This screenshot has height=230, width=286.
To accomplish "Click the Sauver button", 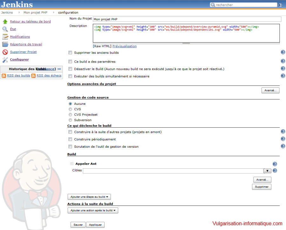I will 78,225.
